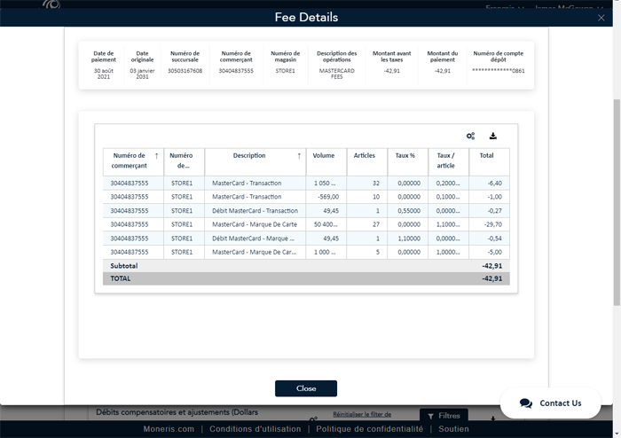The width and height of the screenshot is (621, 438).
Task: Click MasterCard - Marque De Carte with 27 articles
Action: pyautogui.click(x=255, y=224)
